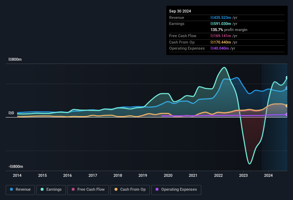The width and height of the screenshot is (293, 200).
Task: Click the ₪591.030m earnings value in tooltip
Action: 221,24
